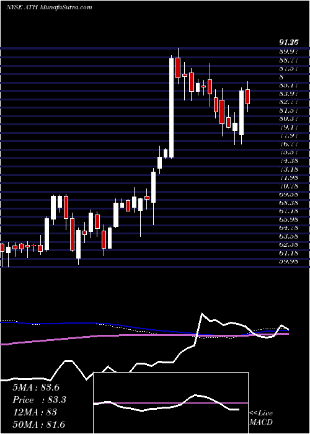Open the MACD inset chart box
Screen dimensions: 310x434
(x=171, y=403)
